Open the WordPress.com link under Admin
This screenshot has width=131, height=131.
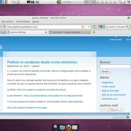click(110, 99)
